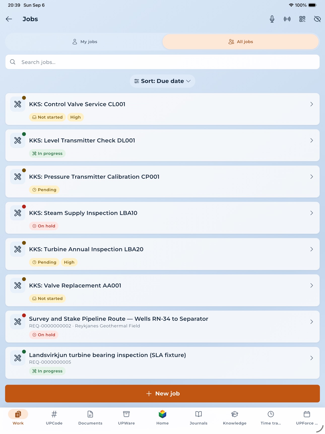This screenshot has width=325, height=434.
Task: Open Level Transmitter Check DL001 chevron
Action: [312, 141]
